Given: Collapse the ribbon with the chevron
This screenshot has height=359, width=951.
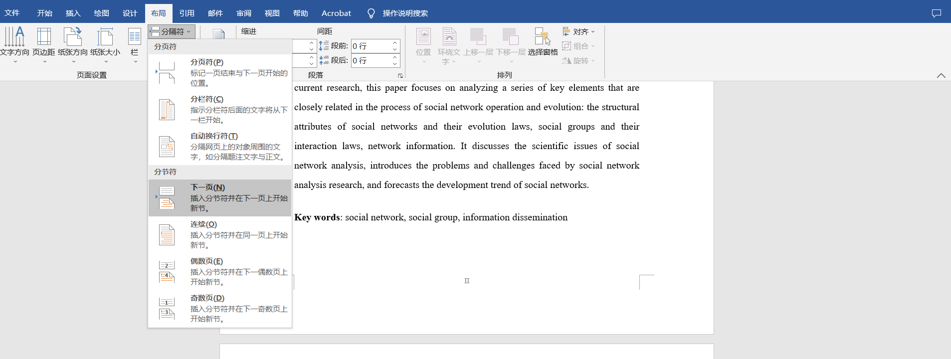Looking at the screenshot, I should click(941, 76).
